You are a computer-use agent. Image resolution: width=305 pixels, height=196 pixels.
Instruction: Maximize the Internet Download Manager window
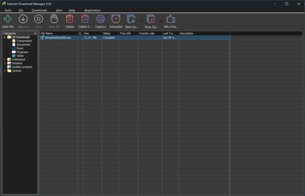click(x=287, y=4)
